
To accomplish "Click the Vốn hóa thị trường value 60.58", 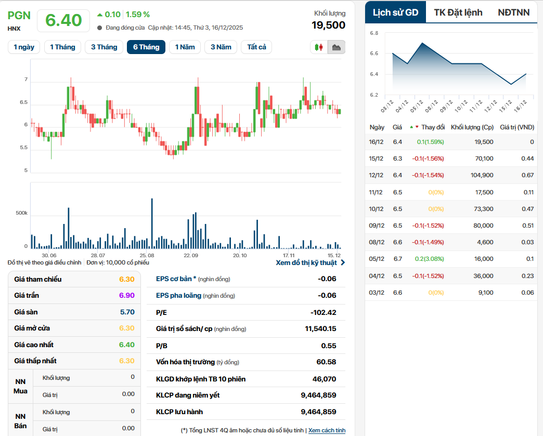I will [x=326, y=362].
